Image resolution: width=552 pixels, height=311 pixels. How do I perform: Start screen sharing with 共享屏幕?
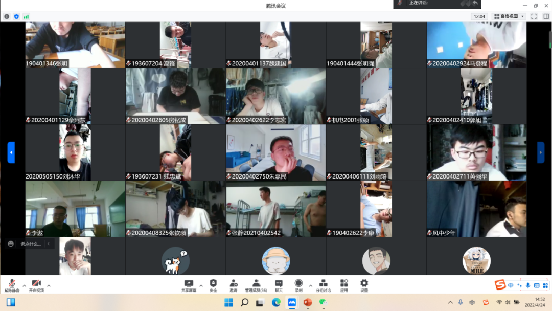(189, 284)
